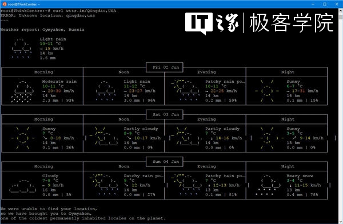Viewport: 343px width, 224px height.
Task: Click the current Light rain ASCII cloud icon
Action: point(22,49)
